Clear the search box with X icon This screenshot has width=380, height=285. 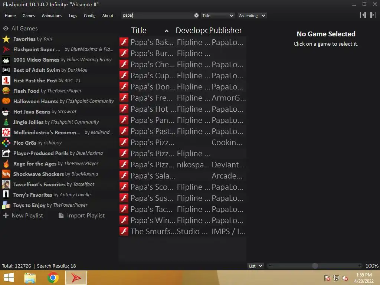coord(197,16)
